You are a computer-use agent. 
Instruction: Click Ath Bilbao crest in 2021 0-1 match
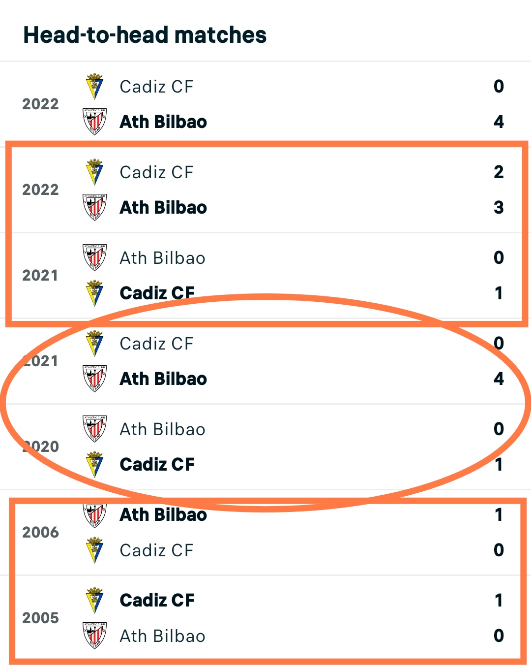[x=95, y=257]
